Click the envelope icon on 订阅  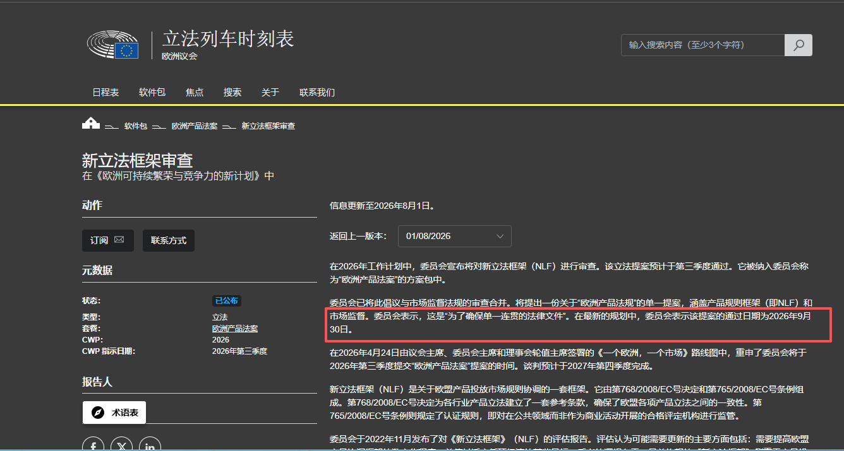tap(119, 240)
